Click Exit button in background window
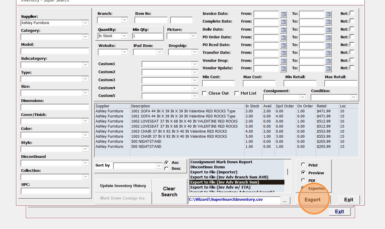Viewport: 385px width, 229px height. click(339, 212)
